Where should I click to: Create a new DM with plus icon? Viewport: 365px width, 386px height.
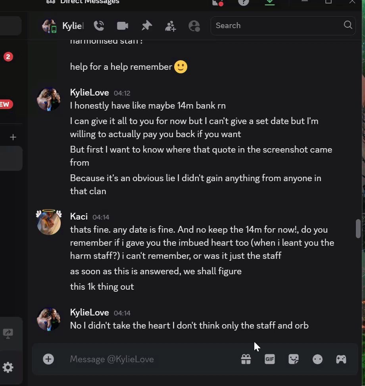point(13,137)
